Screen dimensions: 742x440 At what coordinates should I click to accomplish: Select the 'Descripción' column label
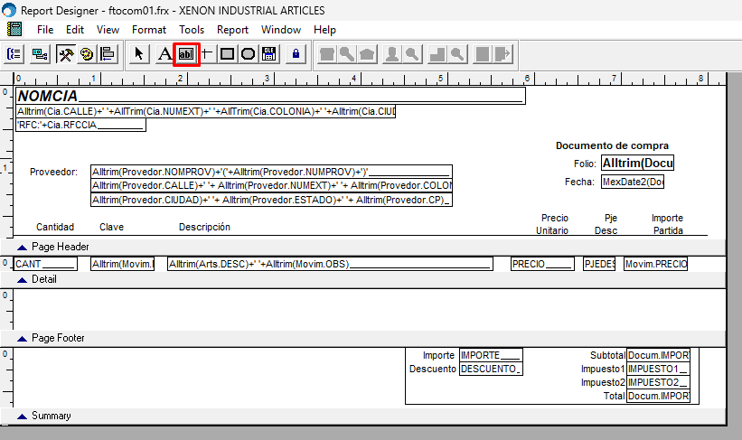[x=204, y=227]
